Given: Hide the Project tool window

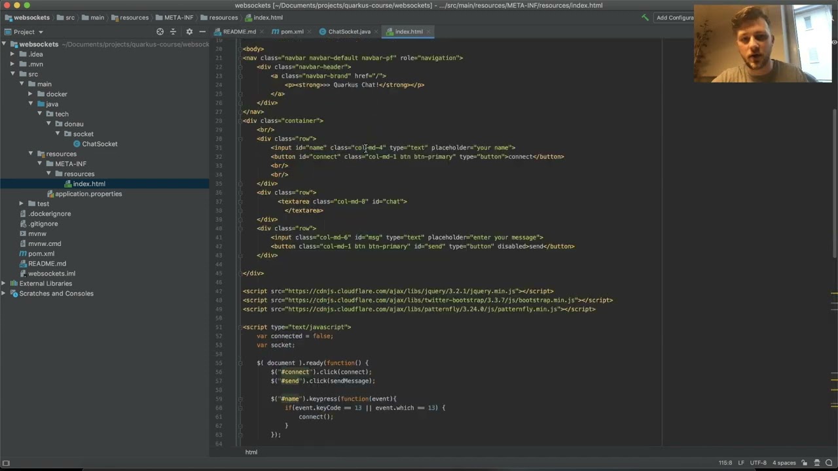Looking at the screenshot, I should [202, 31].
